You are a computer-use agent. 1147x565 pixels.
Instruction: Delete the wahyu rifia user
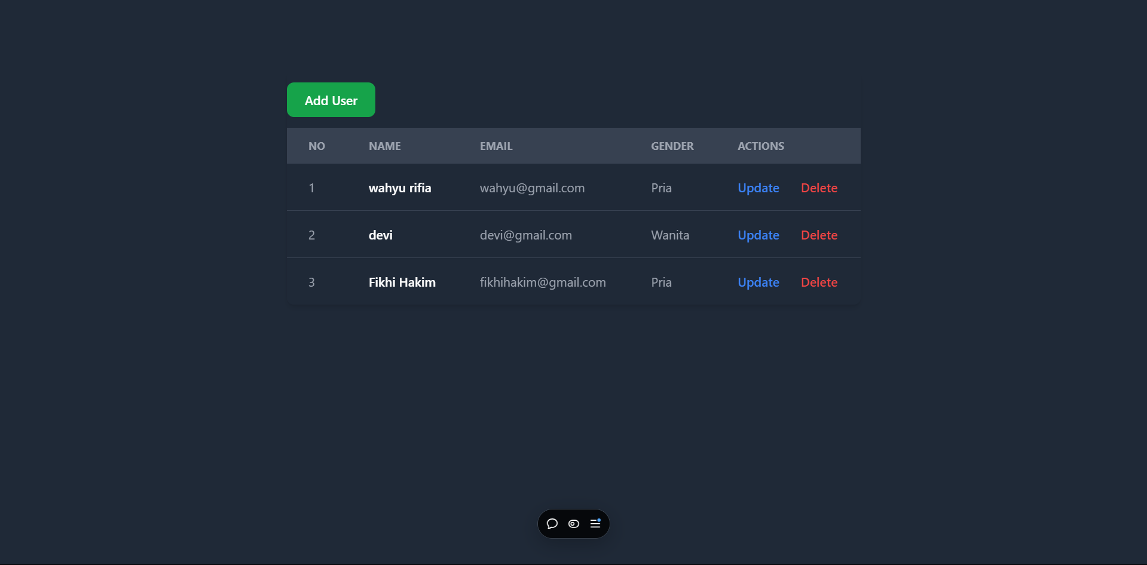tap(819, 188)
